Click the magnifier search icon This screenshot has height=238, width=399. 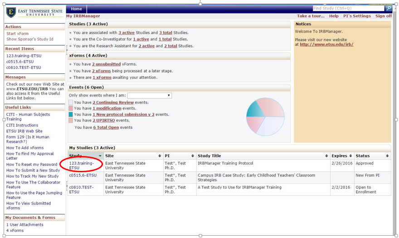coord(388,9)
